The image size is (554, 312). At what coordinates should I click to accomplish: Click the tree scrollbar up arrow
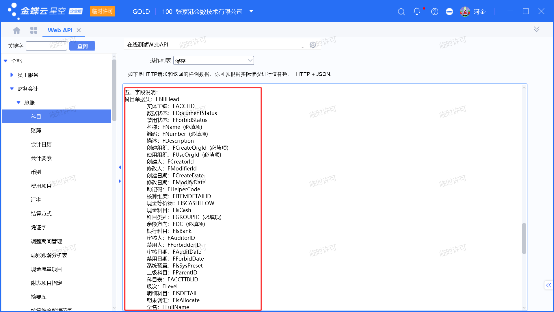click(x=114, y=57)
